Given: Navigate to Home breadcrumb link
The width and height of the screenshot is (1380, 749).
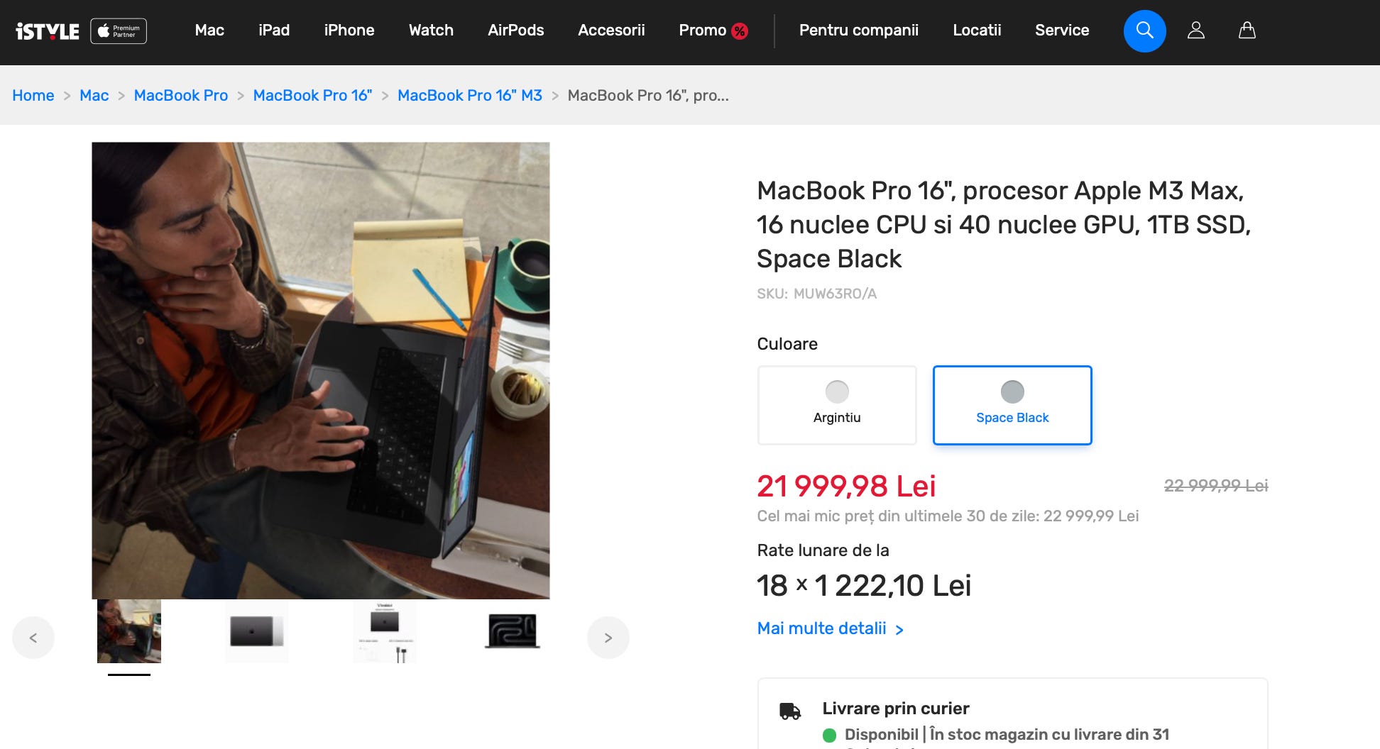Looking at the screenshot, I should click(33, 95).
